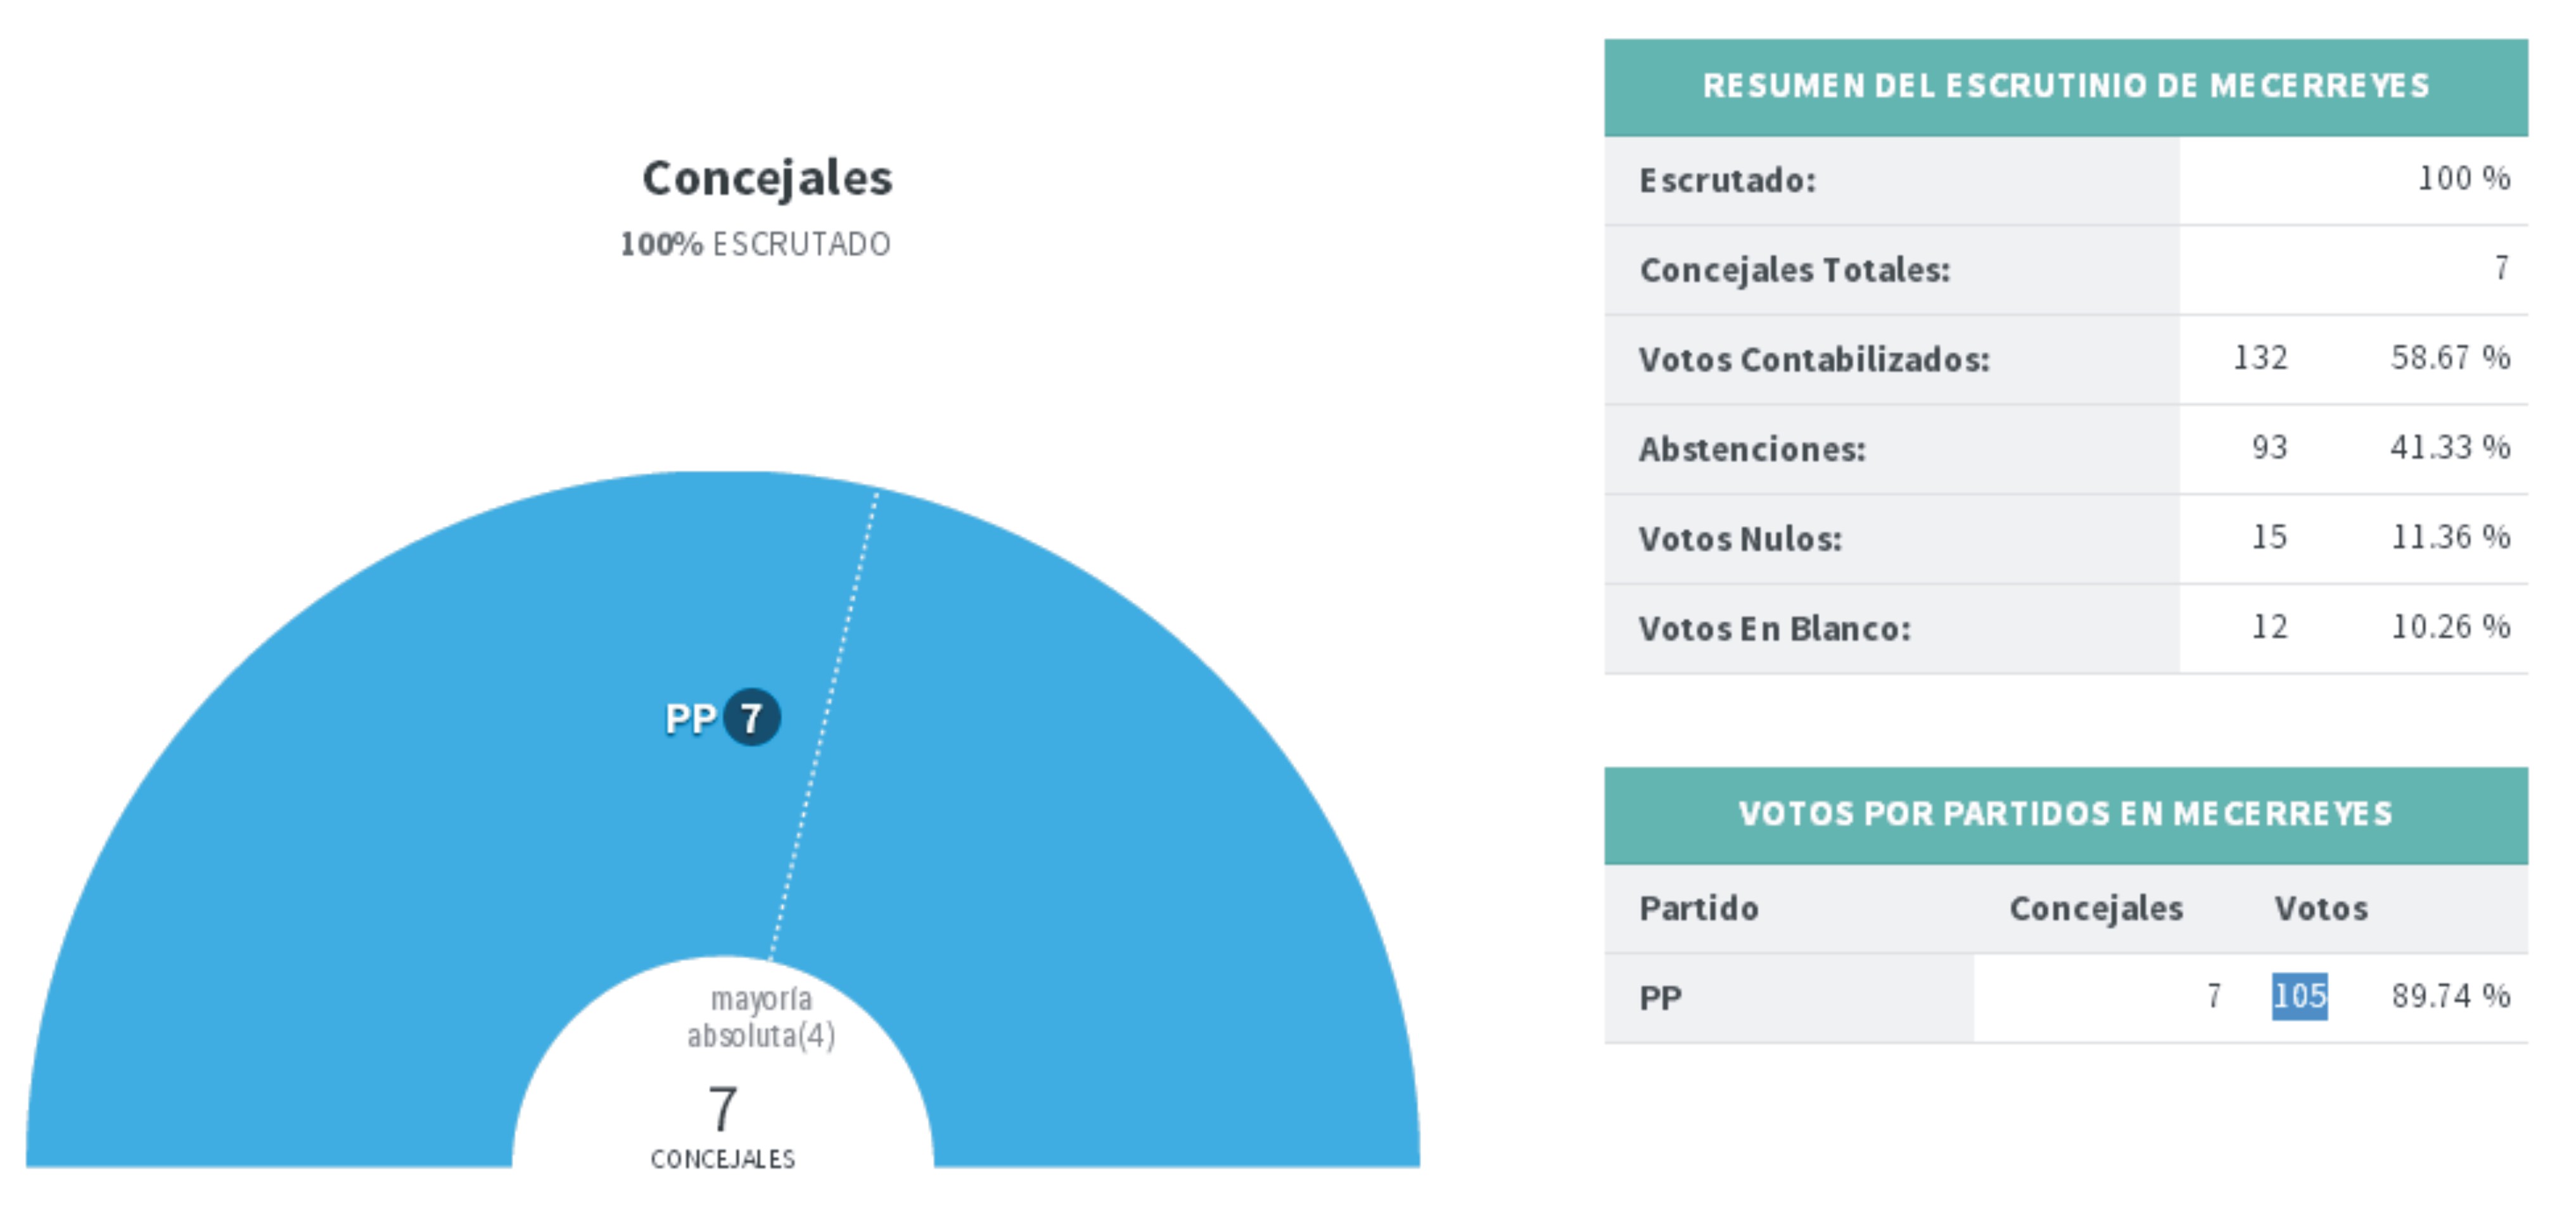Click the 100% escrutado subtitle

(755, 244)
